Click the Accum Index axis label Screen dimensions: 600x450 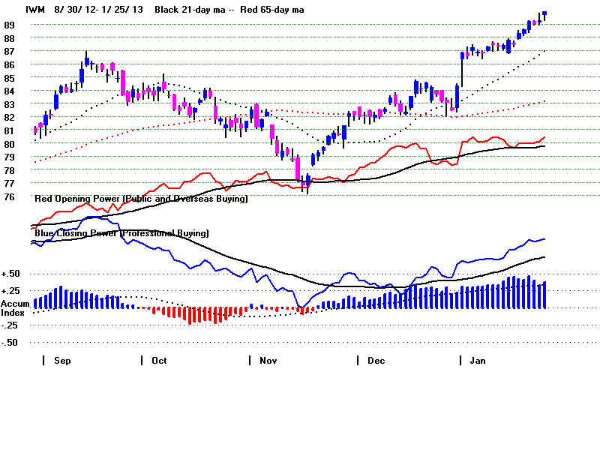pos(14,307)
